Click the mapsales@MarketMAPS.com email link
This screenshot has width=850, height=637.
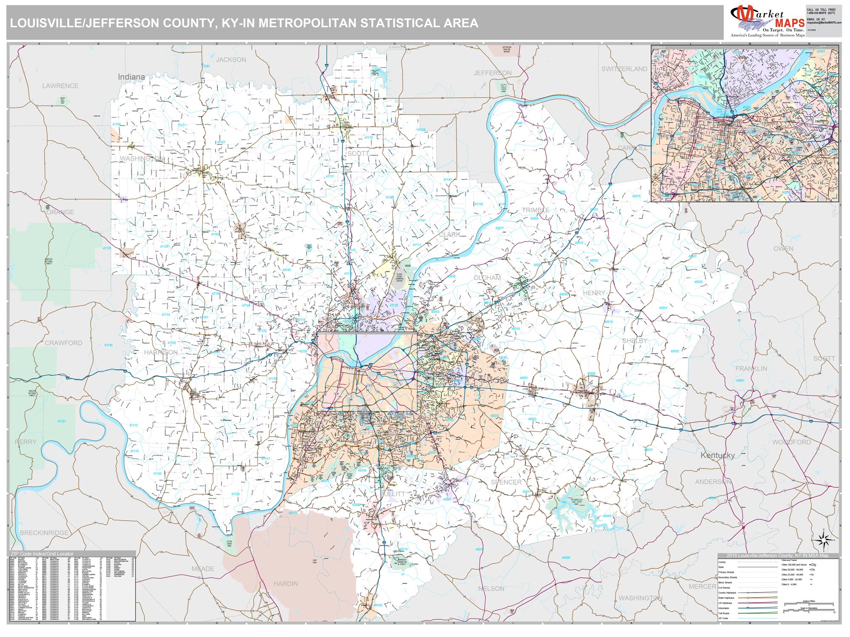click(x=824, y=23)
